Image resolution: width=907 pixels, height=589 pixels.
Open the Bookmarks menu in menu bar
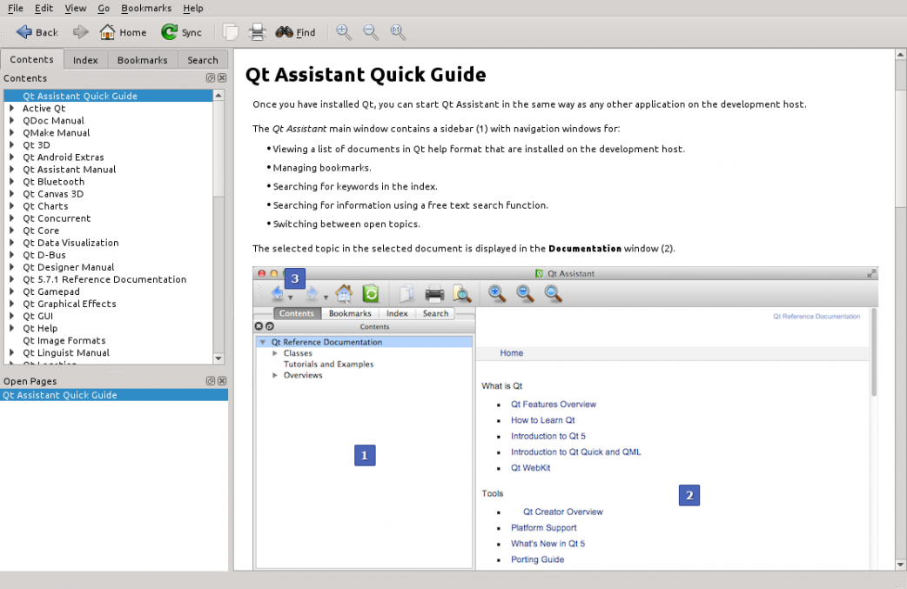(x=146, y=8)
